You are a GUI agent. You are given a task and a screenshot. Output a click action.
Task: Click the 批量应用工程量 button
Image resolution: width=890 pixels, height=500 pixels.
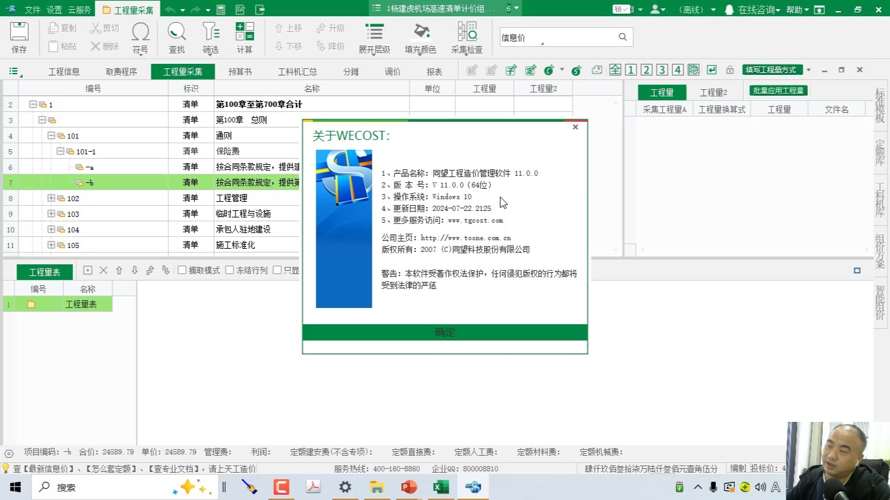point(777,91)
